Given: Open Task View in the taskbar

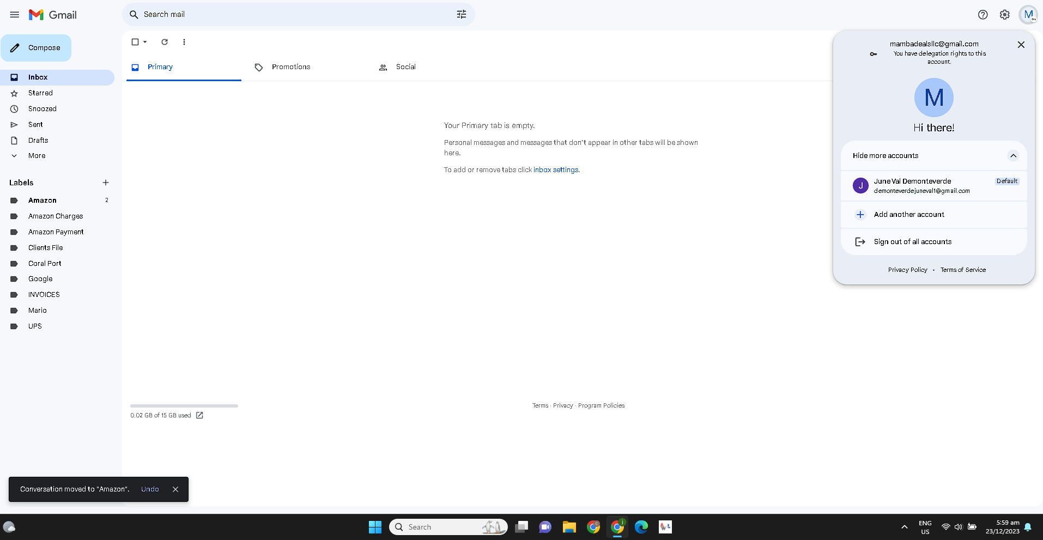Looking at the screenshot, I should (521, 527).
